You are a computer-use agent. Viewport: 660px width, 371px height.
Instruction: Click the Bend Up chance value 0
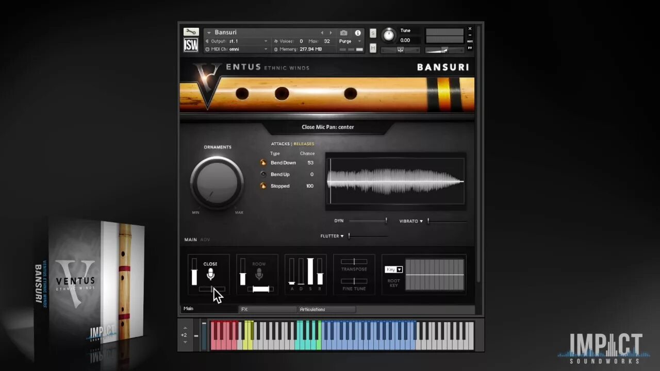click(x=311, y=174)
